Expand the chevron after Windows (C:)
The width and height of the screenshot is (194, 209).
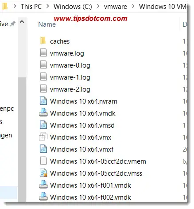pyautogui.click(x=98, y=6)
